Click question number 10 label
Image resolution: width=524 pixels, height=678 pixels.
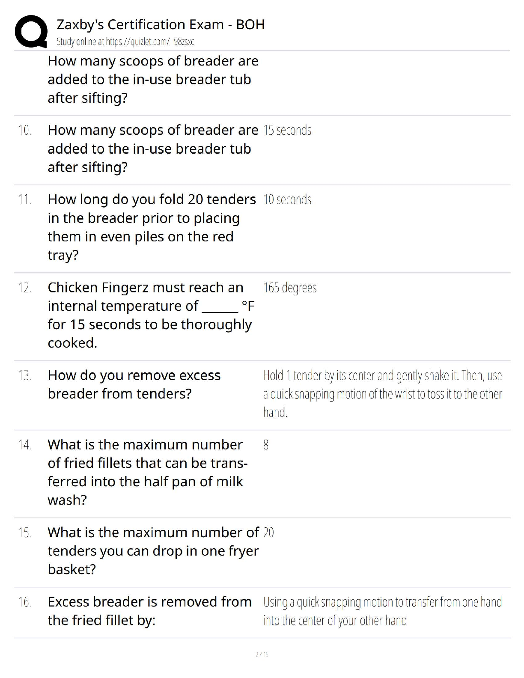(x=25, y=130)
